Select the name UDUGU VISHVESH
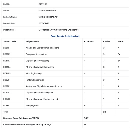131x129 pixels. [47, 11]
